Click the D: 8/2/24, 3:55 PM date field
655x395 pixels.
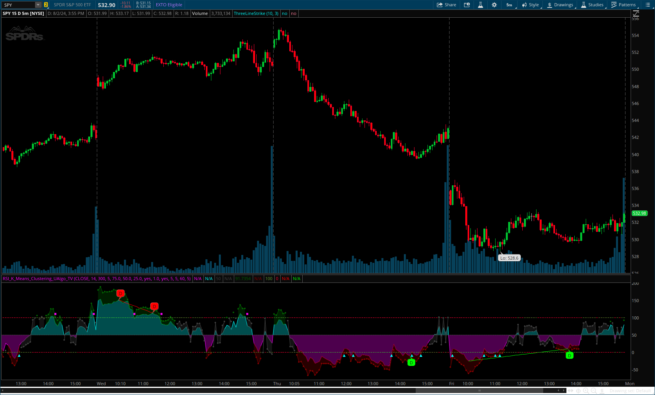66,13
